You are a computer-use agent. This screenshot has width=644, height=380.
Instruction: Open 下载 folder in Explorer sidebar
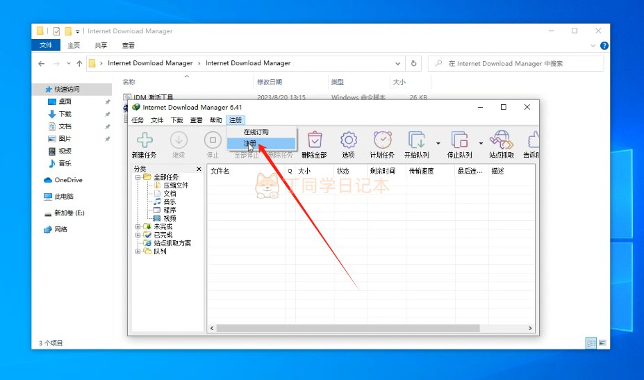pyautogui.click(x=65, y=114)
